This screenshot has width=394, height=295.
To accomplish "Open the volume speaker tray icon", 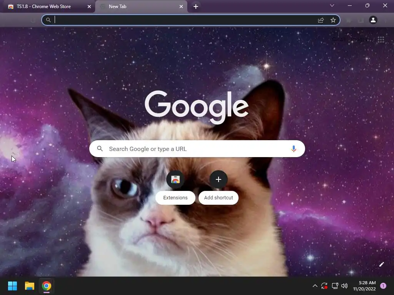I will (x=344, y=286).
